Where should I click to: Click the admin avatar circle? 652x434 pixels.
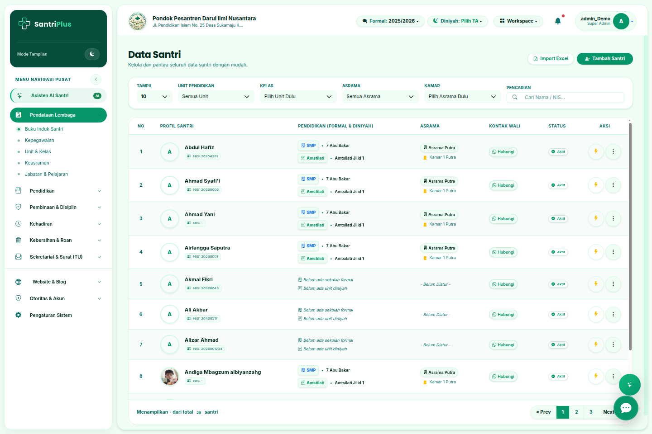click(621, 21)
